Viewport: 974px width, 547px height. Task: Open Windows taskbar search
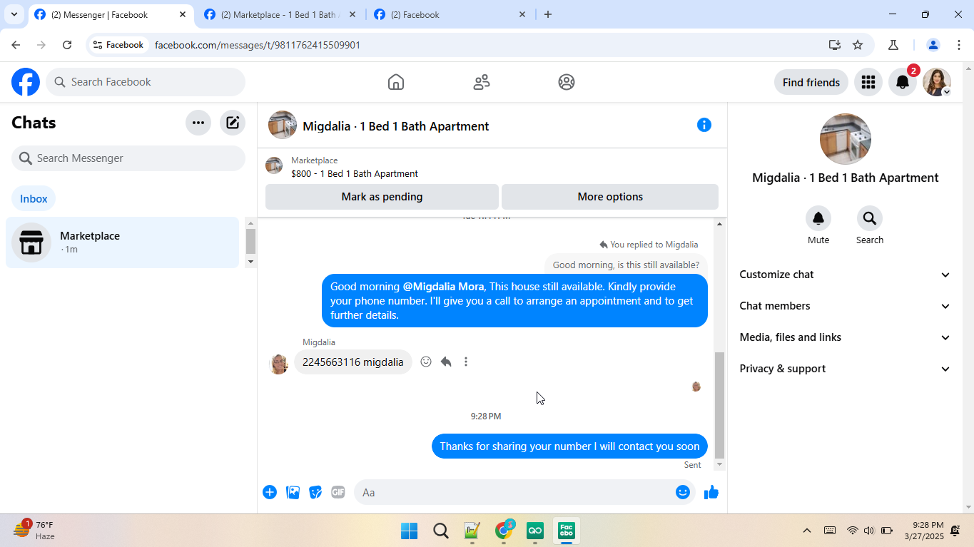coord(441,531)
